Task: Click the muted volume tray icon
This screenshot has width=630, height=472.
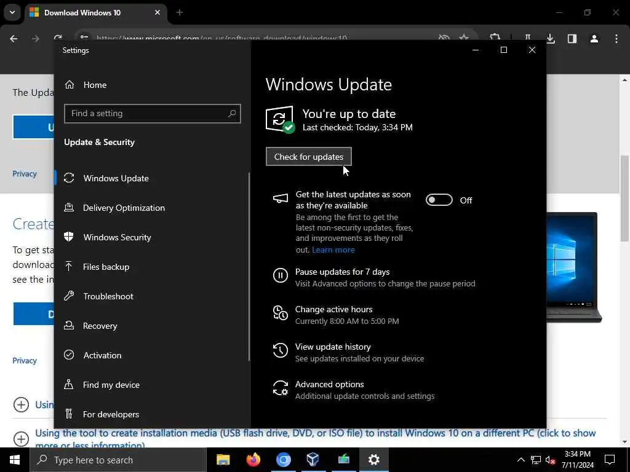Action: coord(551,460)
